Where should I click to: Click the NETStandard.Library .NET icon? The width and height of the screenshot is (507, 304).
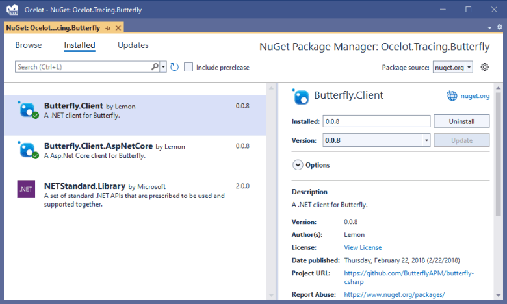[x=27, y=189]
